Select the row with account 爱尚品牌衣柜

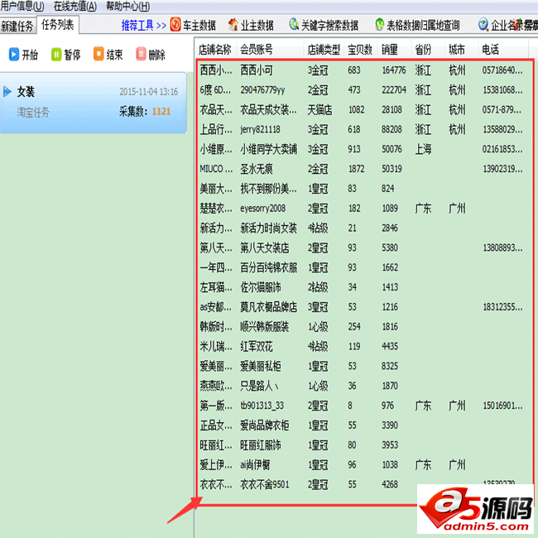(x=365, y=425)
